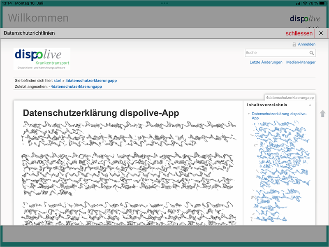The height and width of the screenshot is (247, 329).
Task: Open the Medien-Manager link
Action: [301, 63]
